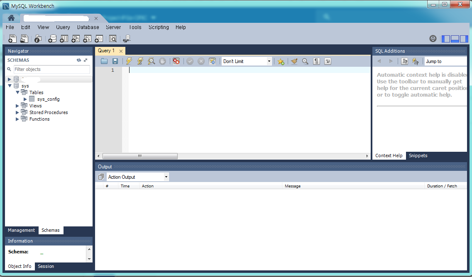The width and height of the screenshot is (472, 277).
Task: Toggle the left sidebar panel visibility
Action: click(x=446, y=39)
